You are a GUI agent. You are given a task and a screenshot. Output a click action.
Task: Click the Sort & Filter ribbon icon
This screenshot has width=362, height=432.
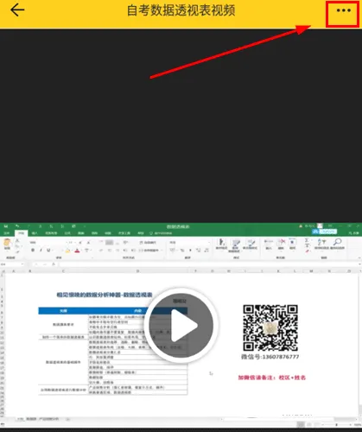[321, 244]
